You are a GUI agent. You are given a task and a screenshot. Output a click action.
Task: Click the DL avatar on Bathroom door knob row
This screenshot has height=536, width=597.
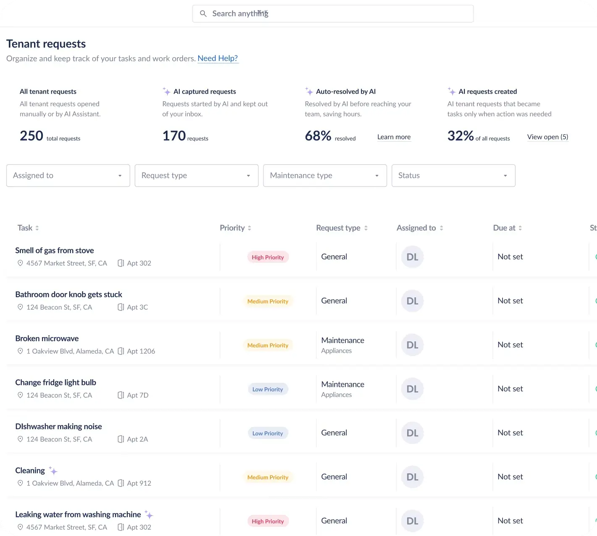pyautogui.click(x=412, y=301)
